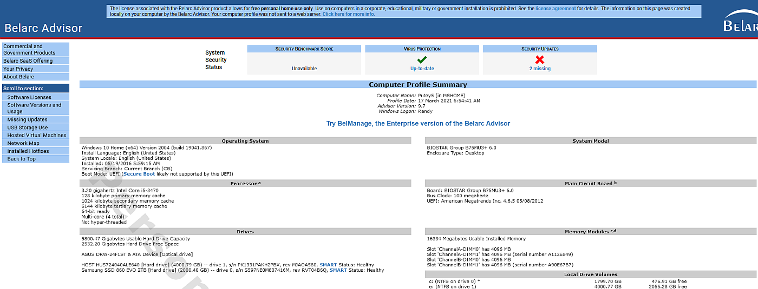Click Security Updates column header
The image size is (758, 289).
(x=540, y=49)
